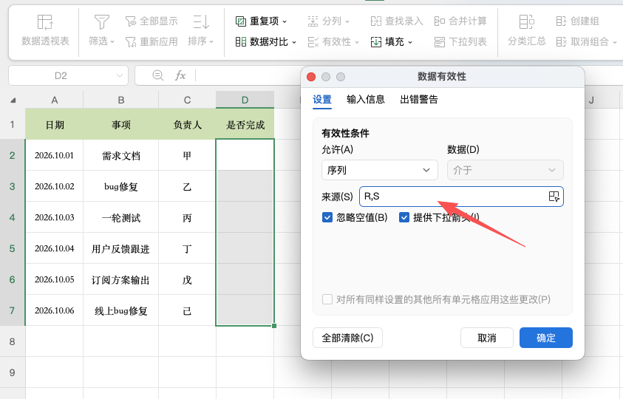Click the 事项 header cell
Image resolution: width=623 pixels, height=399 pixels.
coord(120,125)
